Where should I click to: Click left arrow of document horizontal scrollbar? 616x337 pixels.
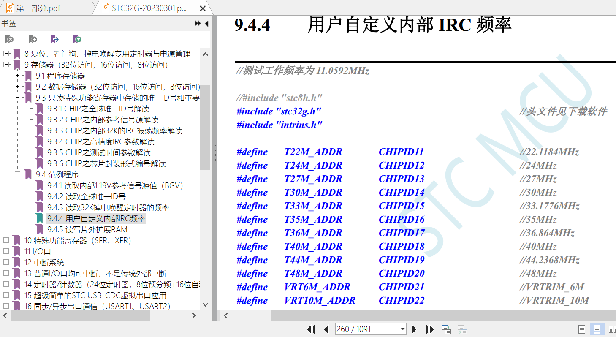click(226, 315)
